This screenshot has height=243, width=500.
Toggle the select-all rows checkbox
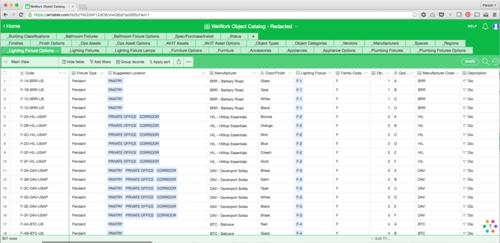(5, 73)
